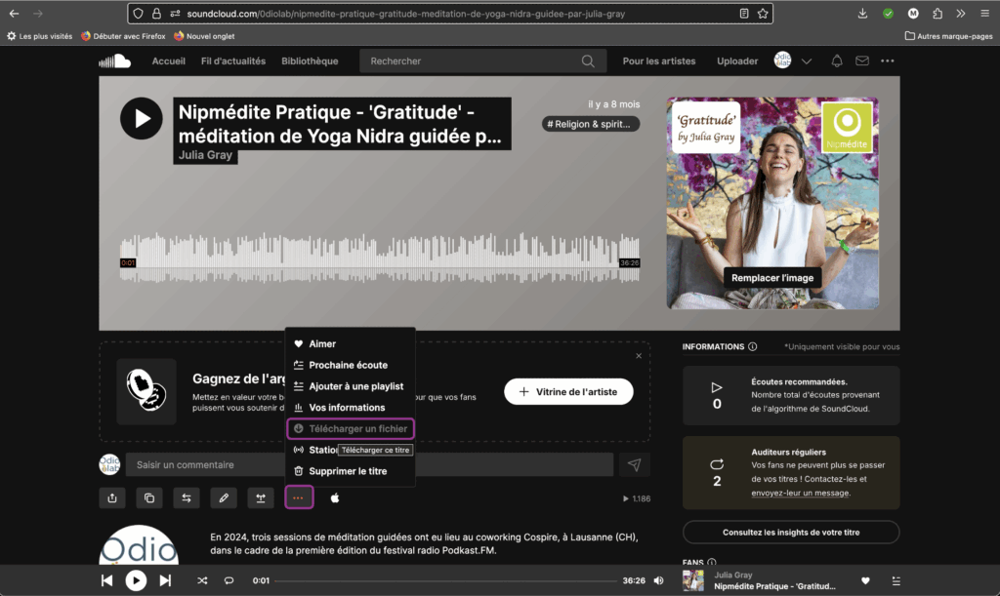Viewport: 1000px width, 596px height.
Task: Play the track with the large play button
Action: [141, 118]
